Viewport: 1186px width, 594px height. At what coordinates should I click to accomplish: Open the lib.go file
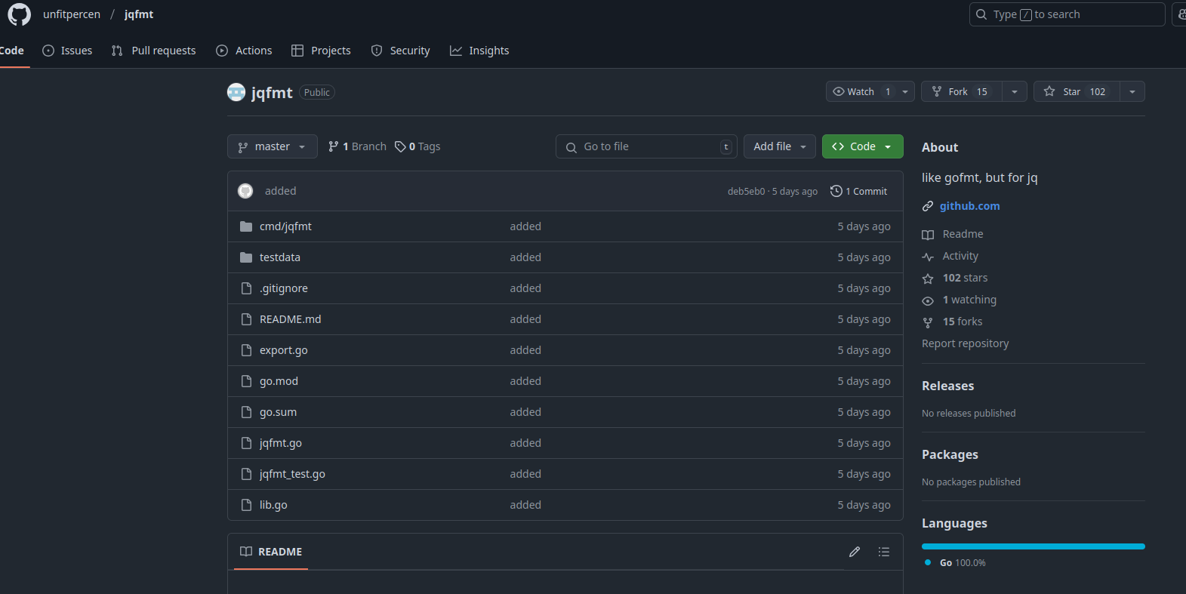pos(273,505)
